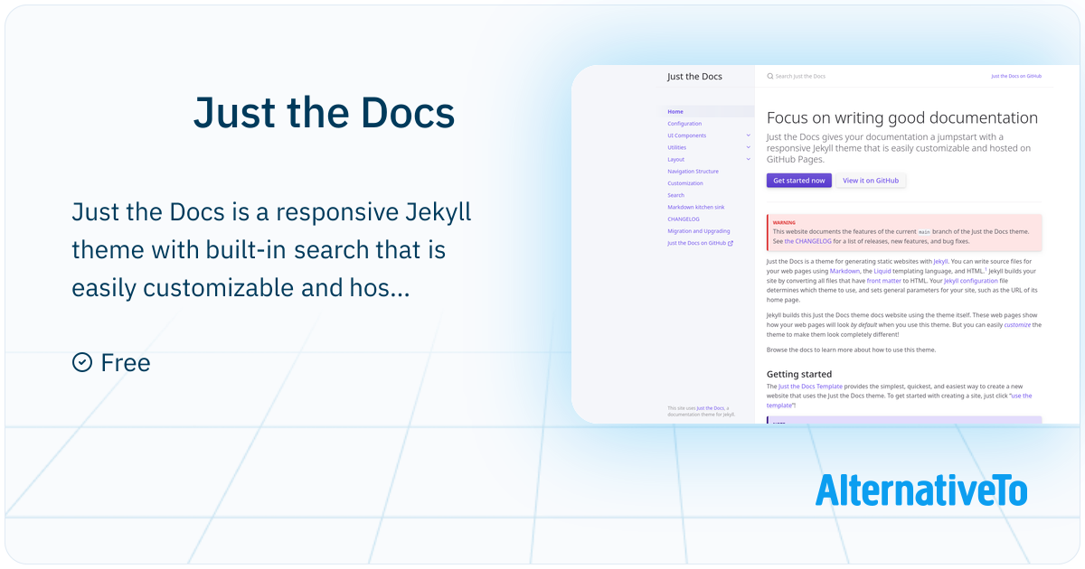The width and height of the screenshot is (1085, 569).
Task: Click the Just the Docs website screenshot thumbnail
Action: 827,244
